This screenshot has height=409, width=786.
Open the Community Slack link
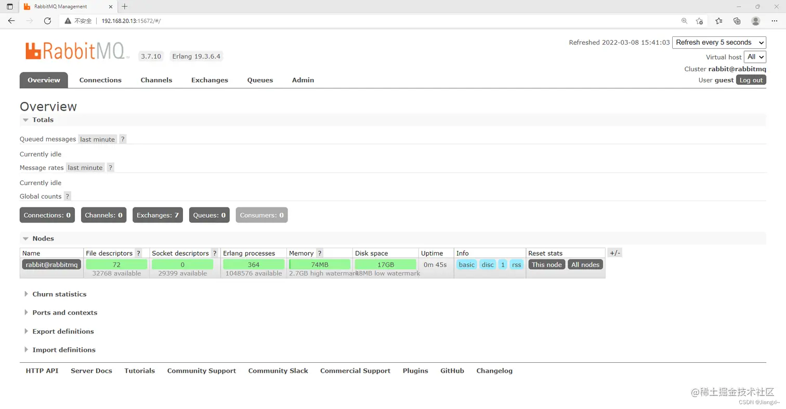tap(278, 371)
